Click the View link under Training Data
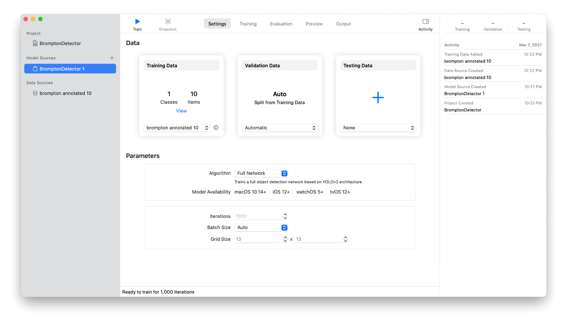567x324 pixels. pyautogui.click(x=181, y=111)
